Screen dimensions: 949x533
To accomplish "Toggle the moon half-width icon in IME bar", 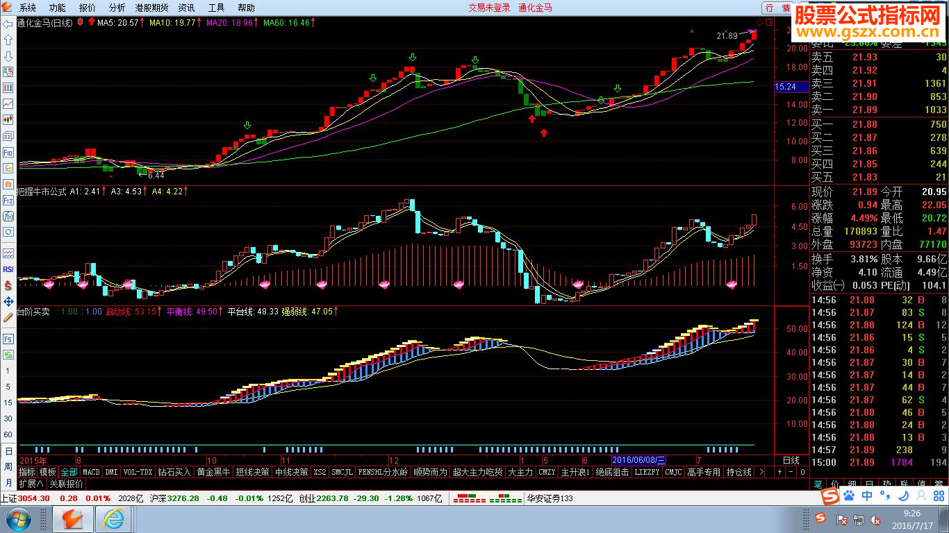I will pos(902,496).
